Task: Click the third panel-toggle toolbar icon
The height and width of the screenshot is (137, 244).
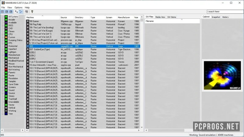Action: [x=11, y=12]
